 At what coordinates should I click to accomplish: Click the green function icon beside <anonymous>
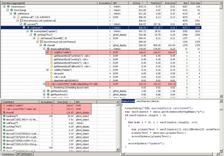8,7
